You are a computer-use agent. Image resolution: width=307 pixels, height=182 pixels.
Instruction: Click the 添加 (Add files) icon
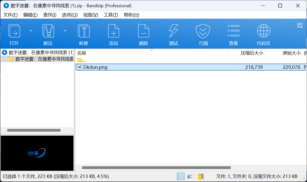pyautogui.click(x=113, y=31)
